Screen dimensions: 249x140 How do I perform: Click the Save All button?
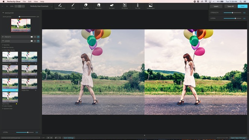pos(230,6)
